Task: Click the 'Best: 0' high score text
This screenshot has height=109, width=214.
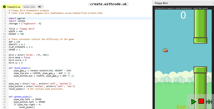Action: pyautogui.click(x=183, y=107)
